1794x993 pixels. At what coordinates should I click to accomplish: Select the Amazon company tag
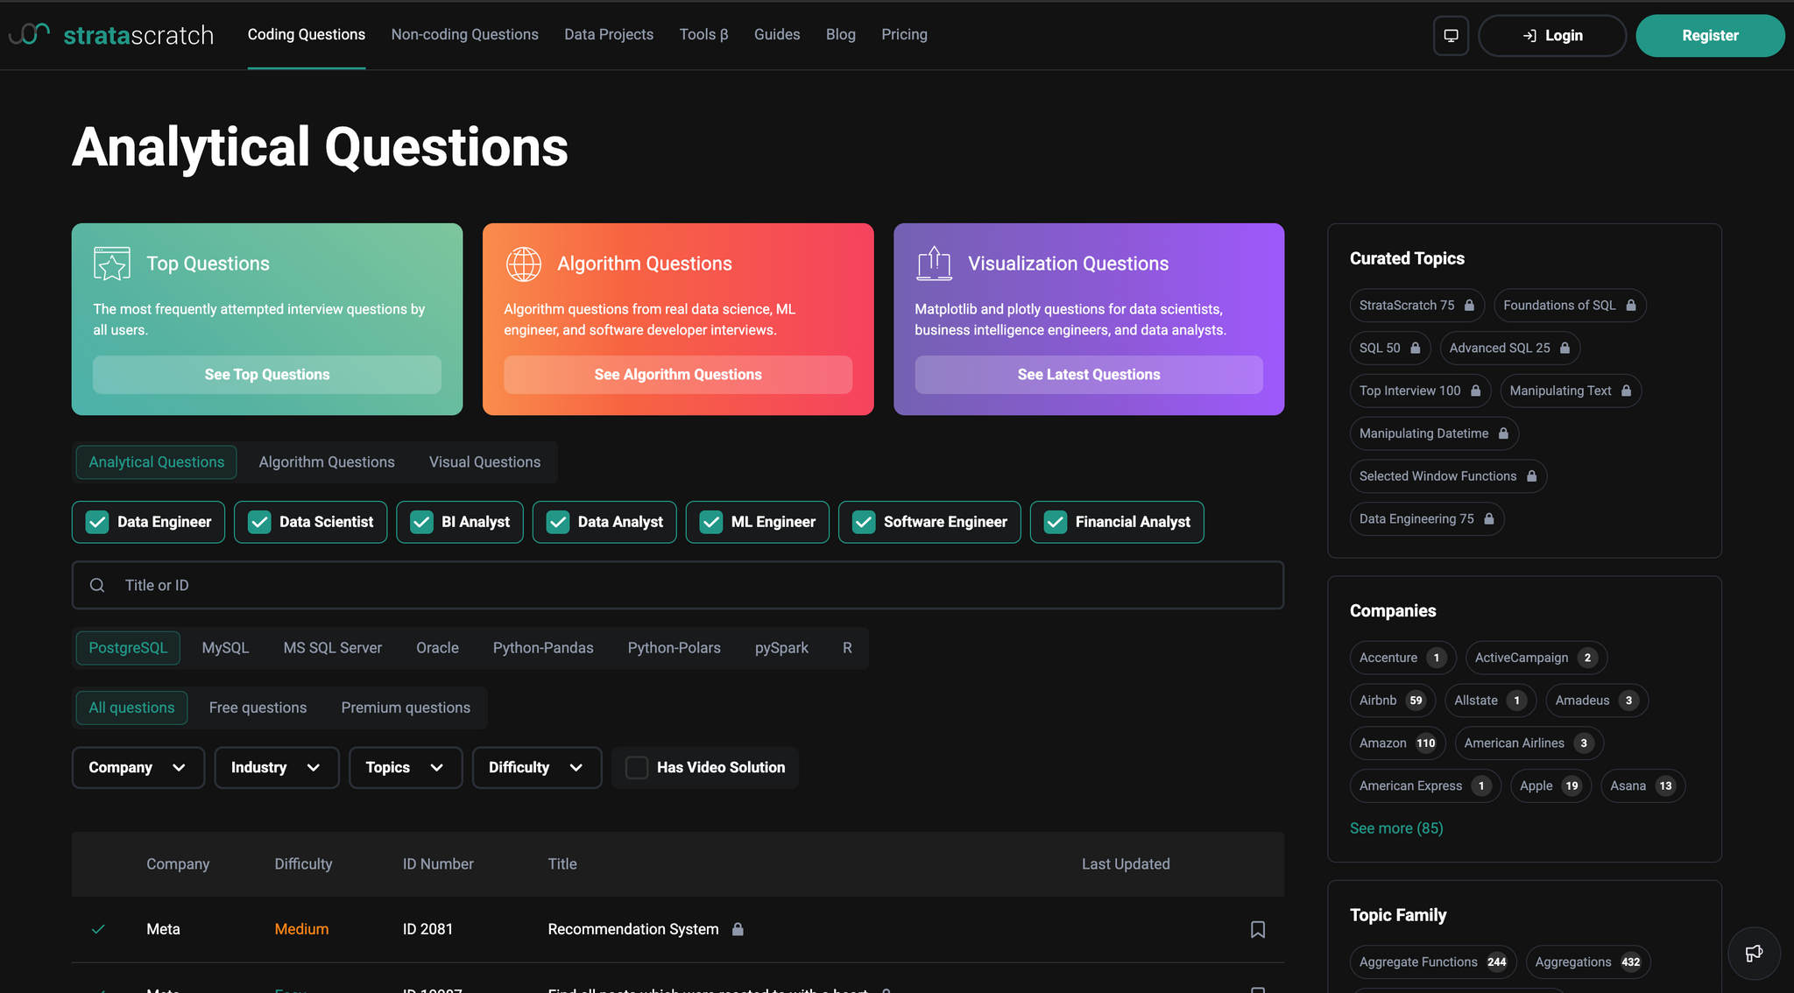pyautogui.click(x=1397, y=743)
